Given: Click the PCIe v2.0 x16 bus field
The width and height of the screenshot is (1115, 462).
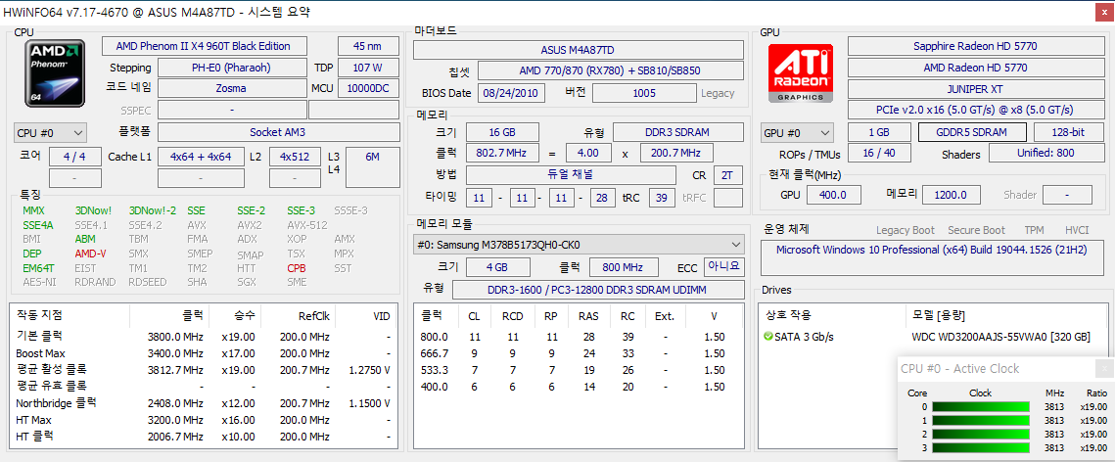Looking at the screenshot, I should tap(975, 110).
